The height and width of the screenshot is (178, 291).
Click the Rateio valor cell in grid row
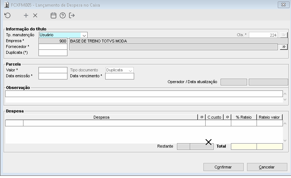(x=270, y=123)
